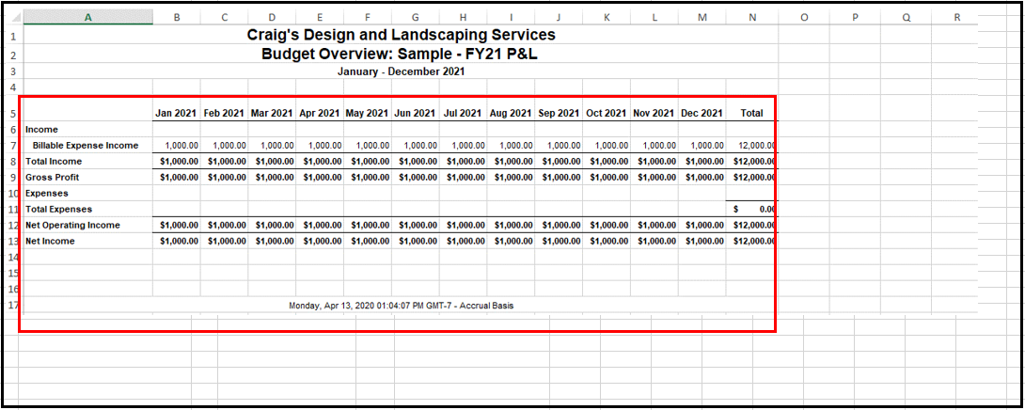
Task: Click column F header
Action: (x=368, y=18)
